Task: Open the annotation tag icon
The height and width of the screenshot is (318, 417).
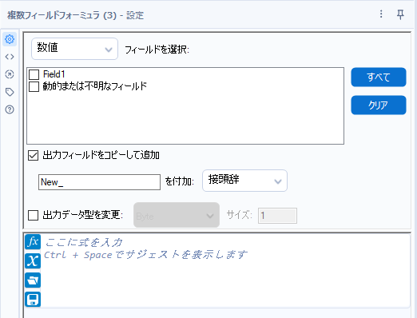Action: (10, 92)
